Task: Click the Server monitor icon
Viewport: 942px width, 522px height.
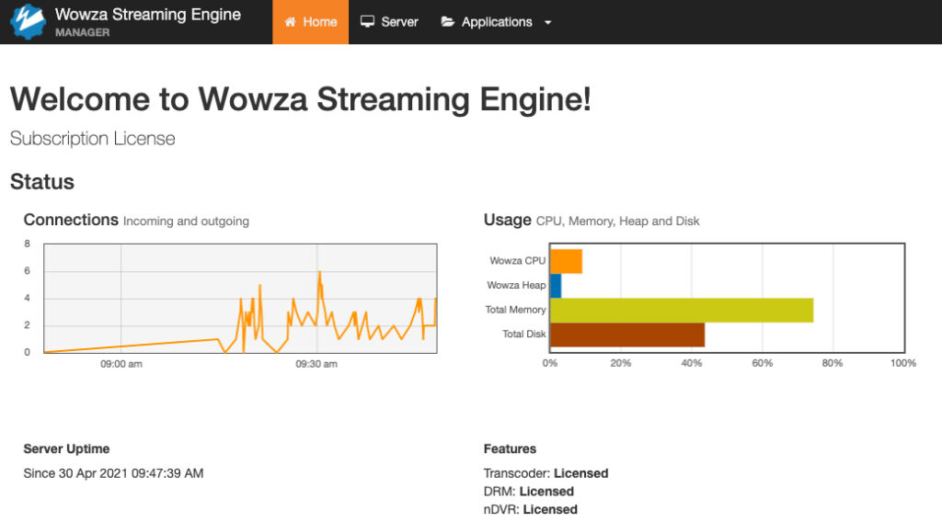Action: coord(367,22)
